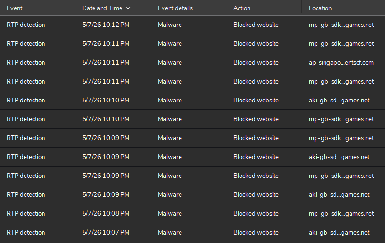The image size is (385, 243).
Task: Sort by the Action column header
Action: pos(242,8)
